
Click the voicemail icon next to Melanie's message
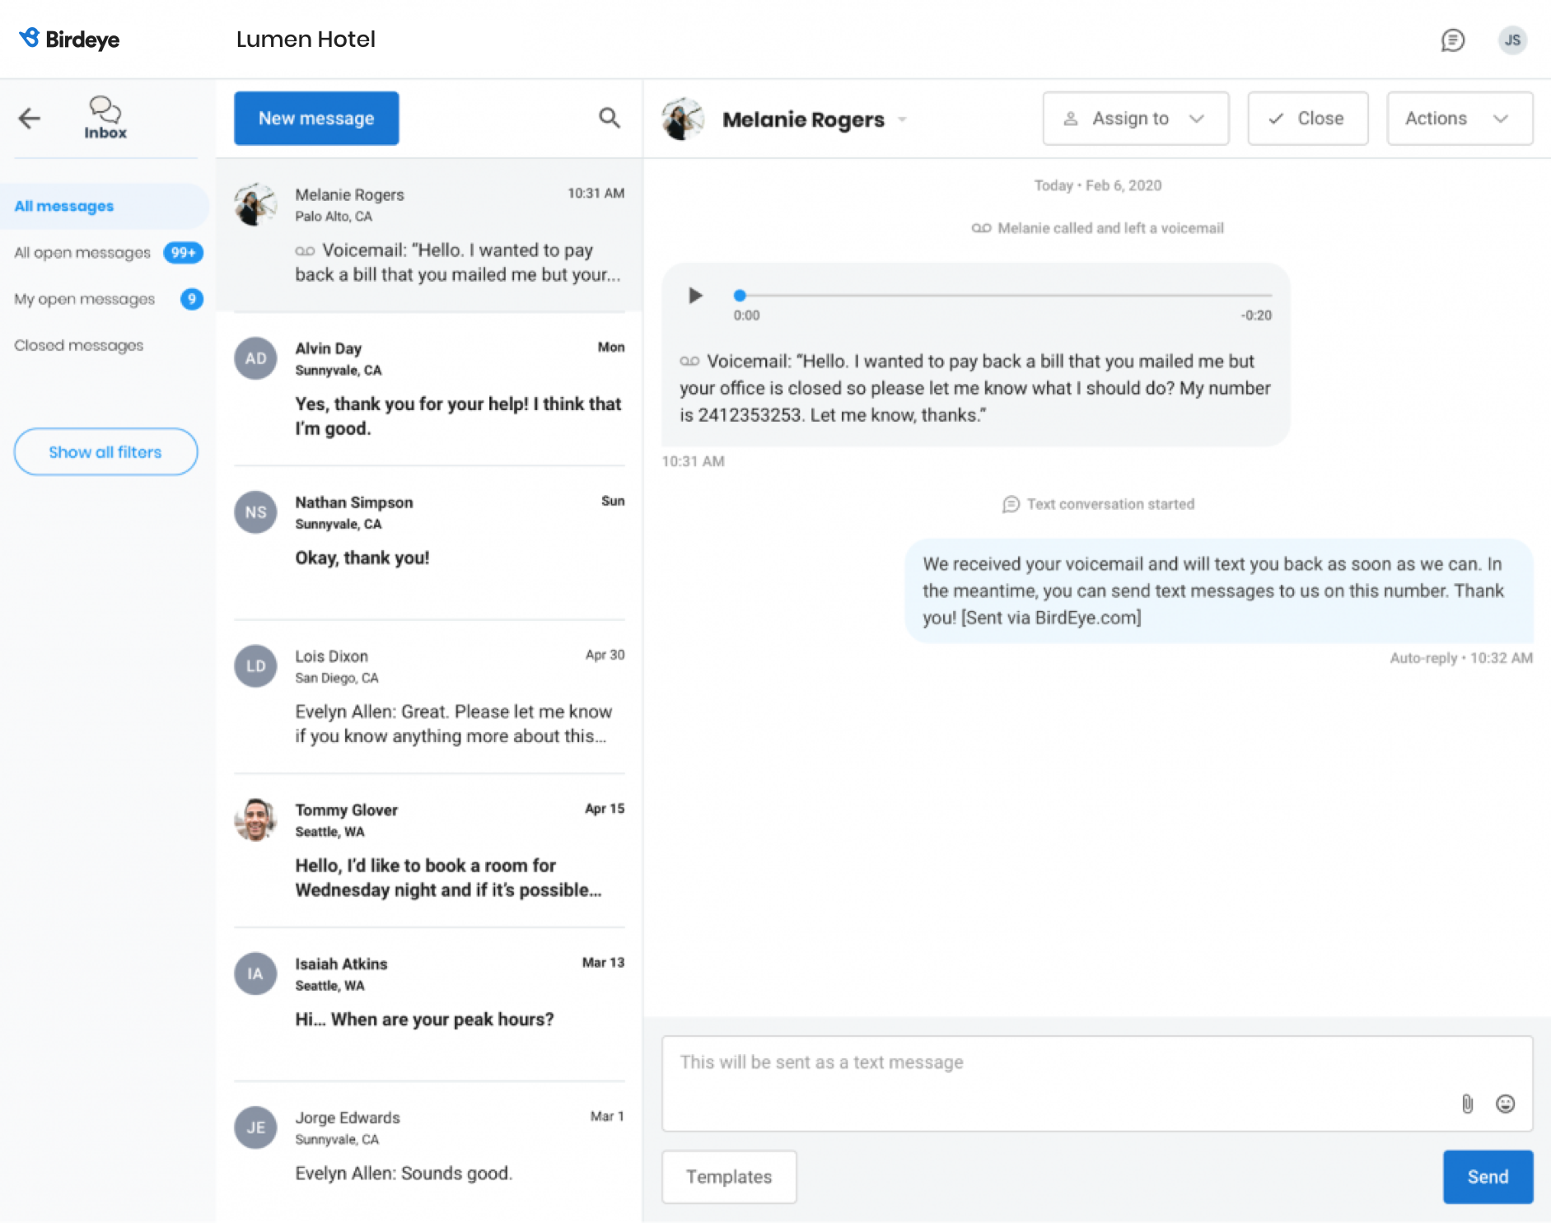306,250
